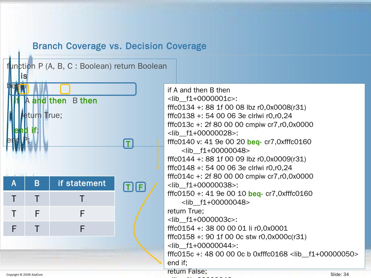Click the 'A' column header in the table

pyautogui.click(x=14, y=183)
